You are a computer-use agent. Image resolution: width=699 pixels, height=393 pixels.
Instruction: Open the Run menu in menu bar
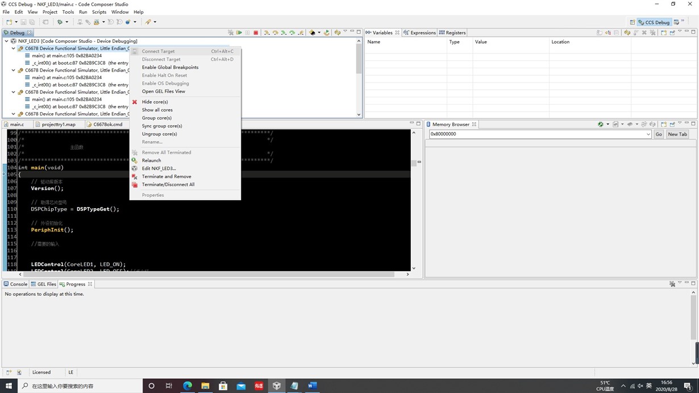[83, 11]
